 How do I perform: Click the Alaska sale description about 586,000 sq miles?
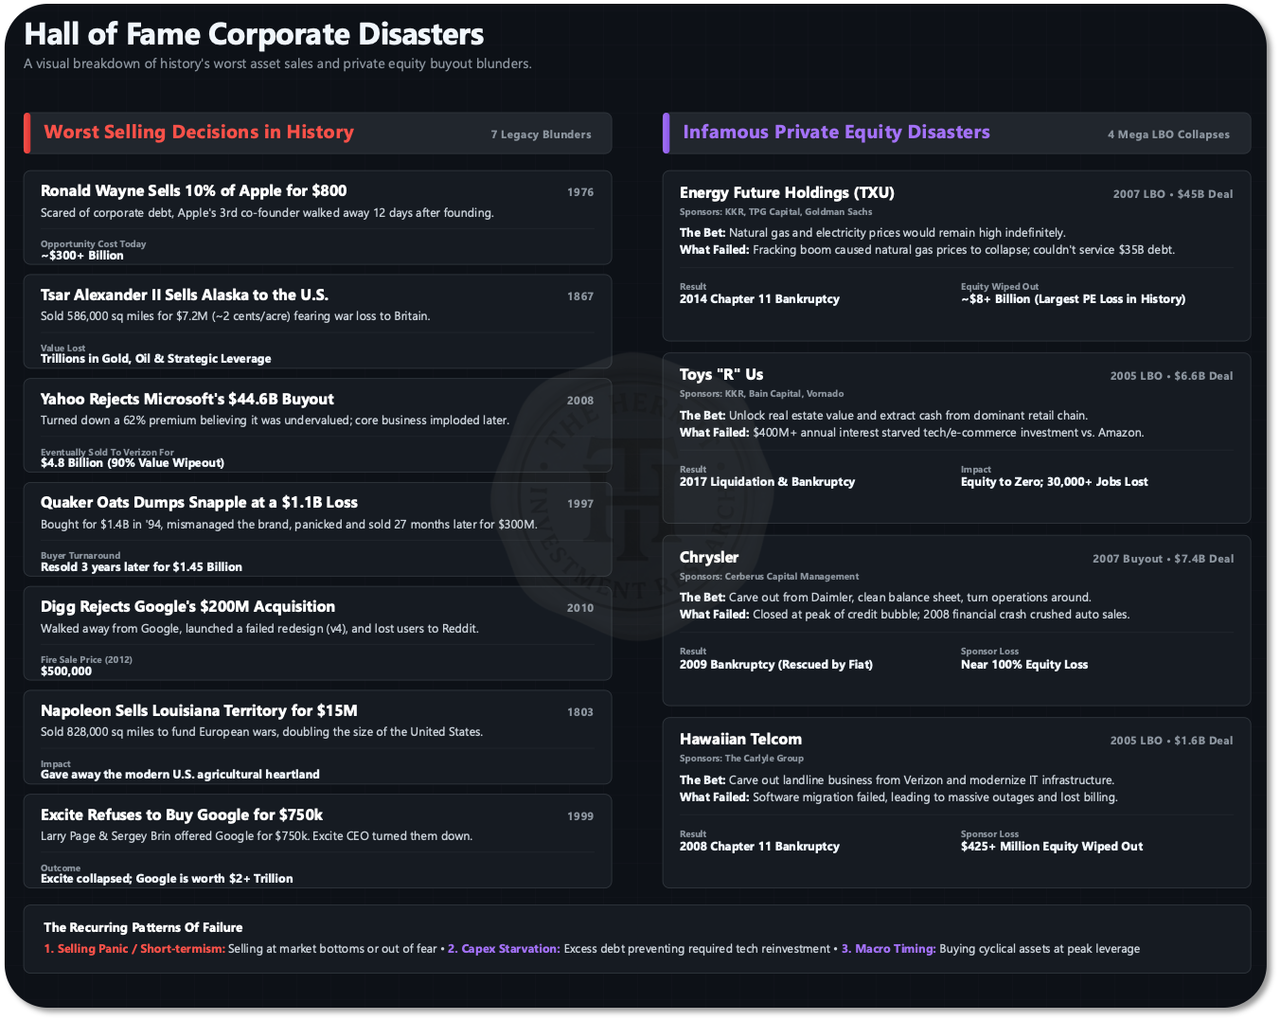(x=235, y=316)
